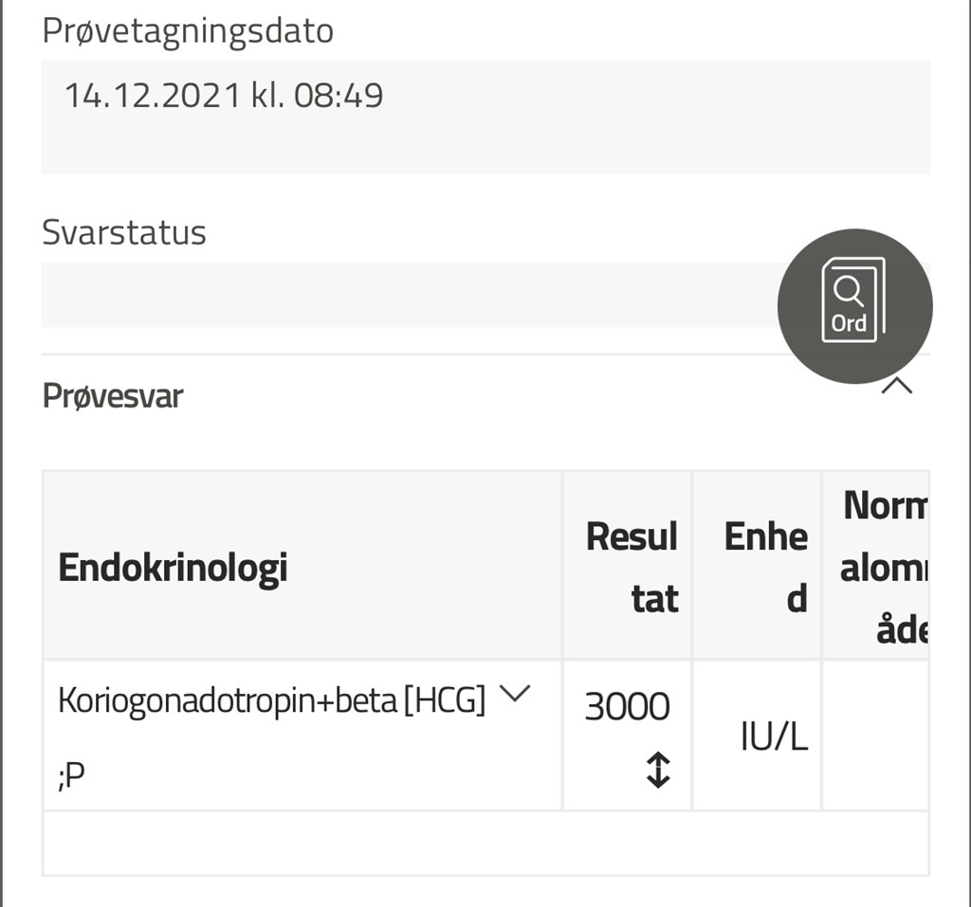Select the Enhed column header
The height and width of the screenshot is (907, 971).
click(x=764, y=567)
